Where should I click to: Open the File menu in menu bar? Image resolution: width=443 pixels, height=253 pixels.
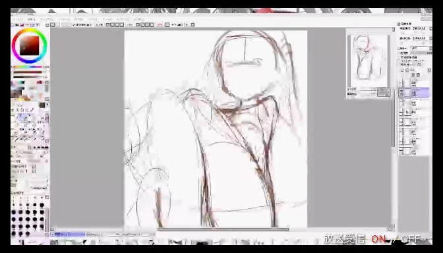click(x=18, y=19)
